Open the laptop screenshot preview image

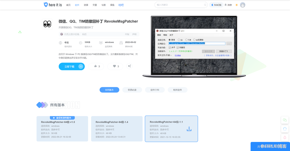pos(194,47)
